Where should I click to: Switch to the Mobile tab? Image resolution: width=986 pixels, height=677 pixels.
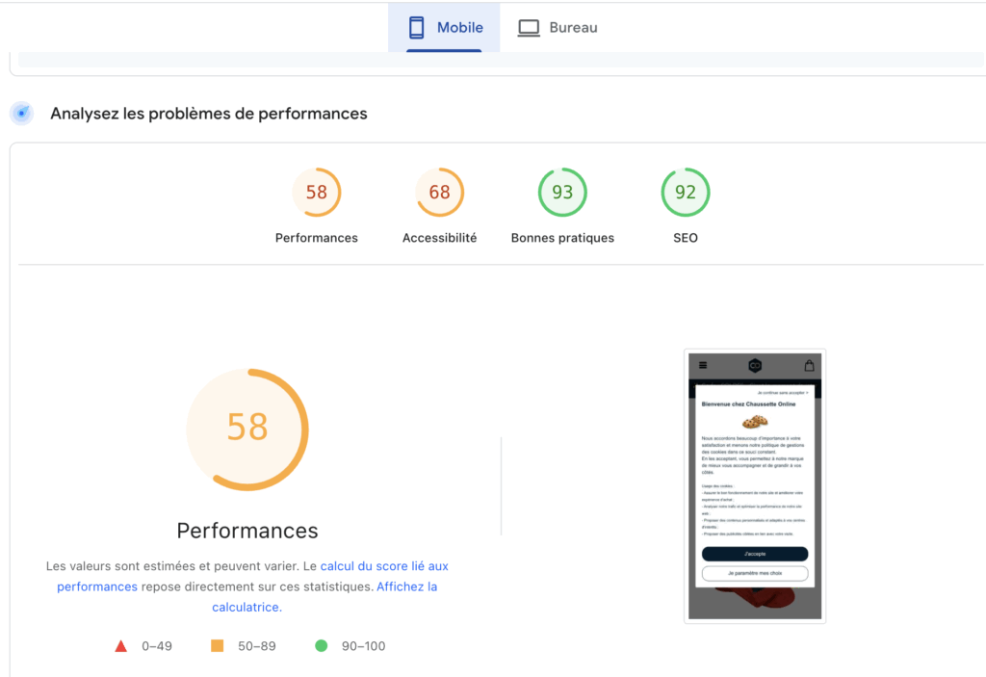[x=444, y=28]
